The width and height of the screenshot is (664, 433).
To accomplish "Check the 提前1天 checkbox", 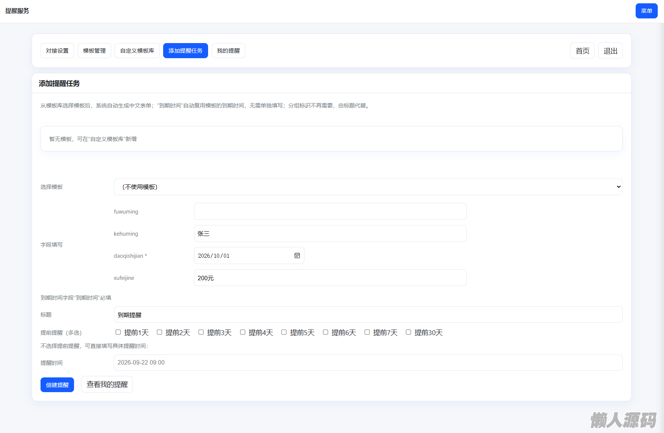I will click(x=118, y=332).
